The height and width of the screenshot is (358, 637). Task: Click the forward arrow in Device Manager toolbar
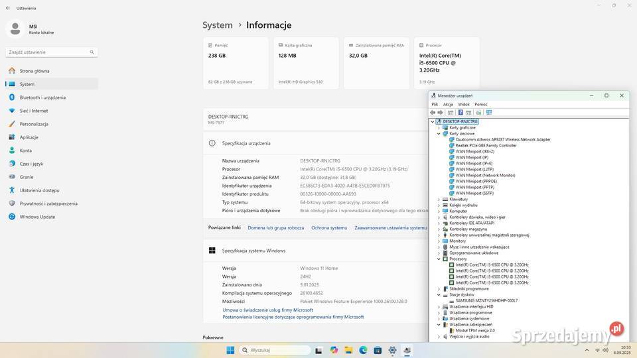pyautogui.click(x=440, y=113)
